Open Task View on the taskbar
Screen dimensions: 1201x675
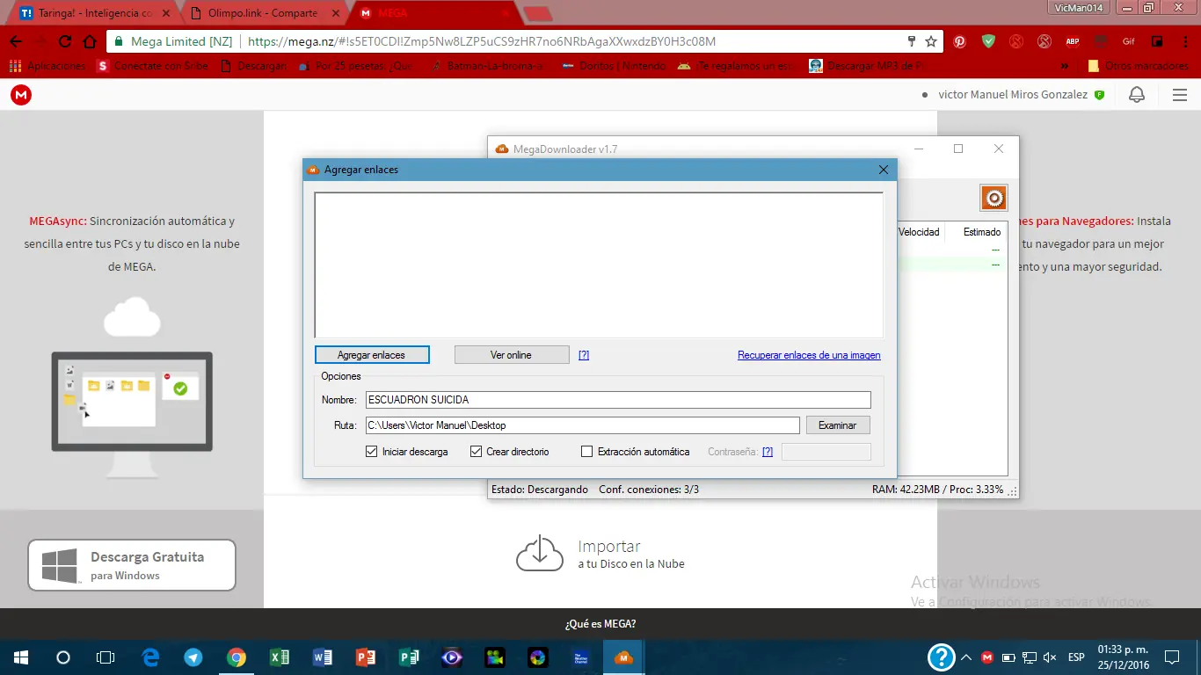click(106, 657)
